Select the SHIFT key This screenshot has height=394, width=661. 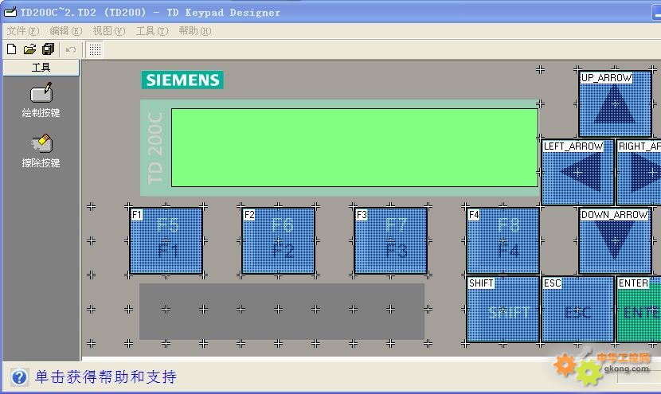coord(503,310)
